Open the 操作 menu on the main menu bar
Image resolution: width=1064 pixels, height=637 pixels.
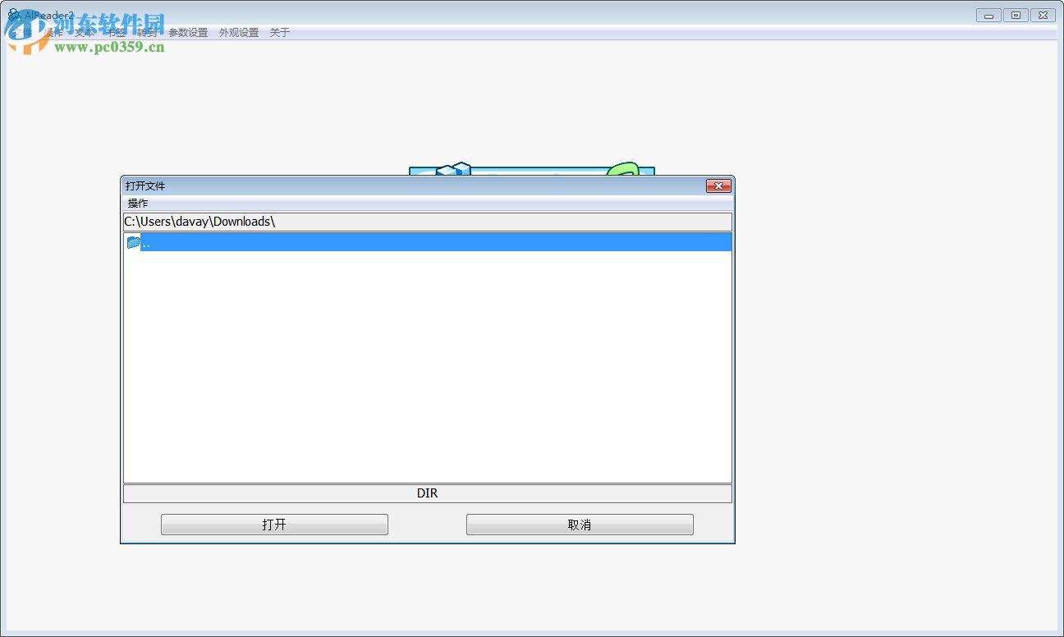point(55,33)
